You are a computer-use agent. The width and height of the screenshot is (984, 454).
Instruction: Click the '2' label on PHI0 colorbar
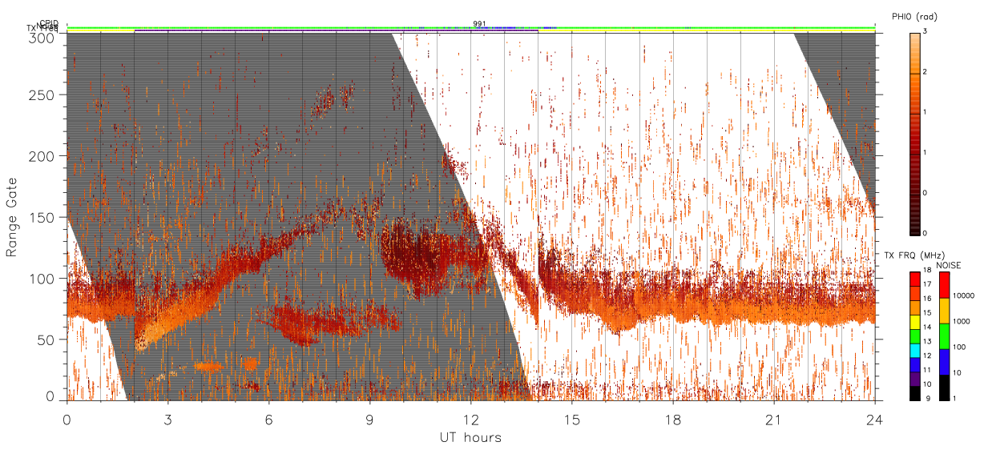pyautogui.click(x=926, y=73)
